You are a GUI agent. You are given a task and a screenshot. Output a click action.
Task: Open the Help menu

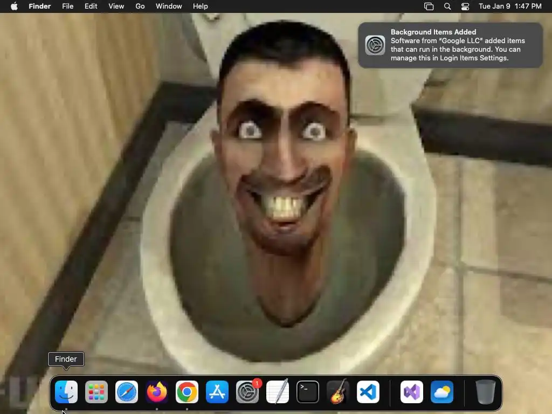point(201,6)
